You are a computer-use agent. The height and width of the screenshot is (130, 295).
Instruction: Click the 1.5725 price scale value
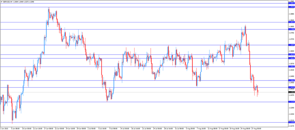(292, 39)
